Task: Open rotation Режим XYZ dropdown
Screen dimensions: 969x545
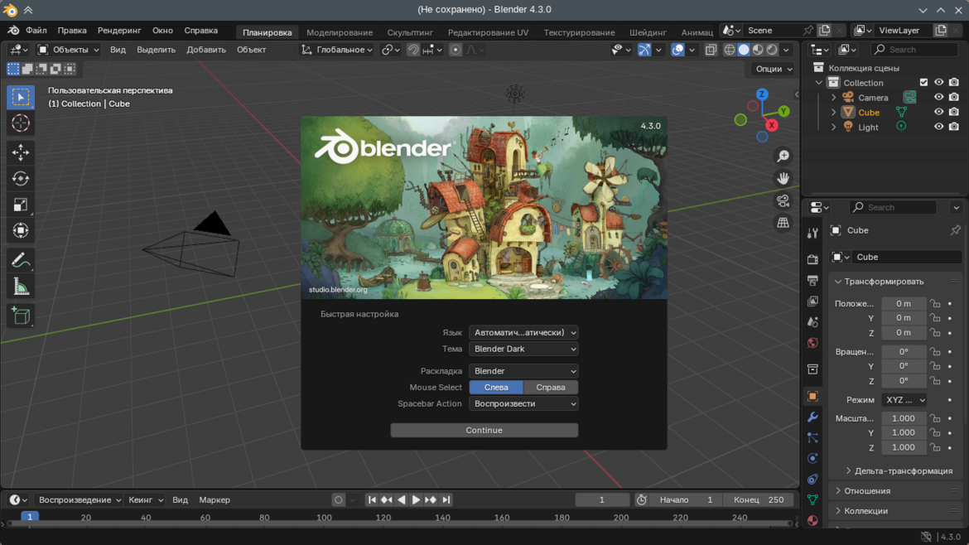Action: 904,400
